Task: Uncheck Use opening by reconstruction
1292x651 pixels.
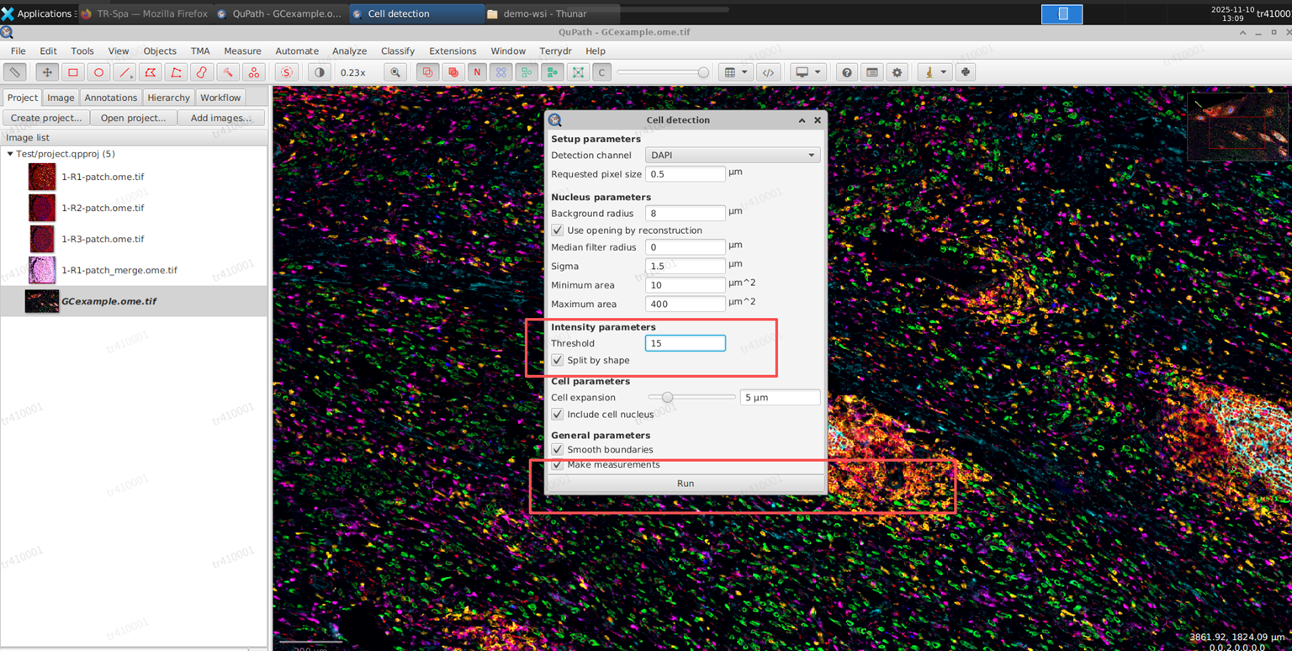Action: (x=557, y=230)
